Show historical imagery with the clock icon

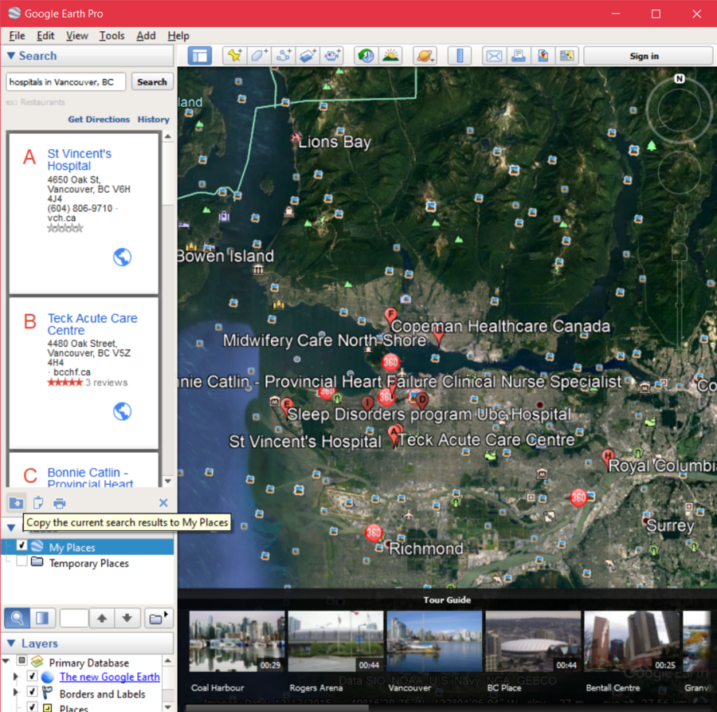[365, 55]
